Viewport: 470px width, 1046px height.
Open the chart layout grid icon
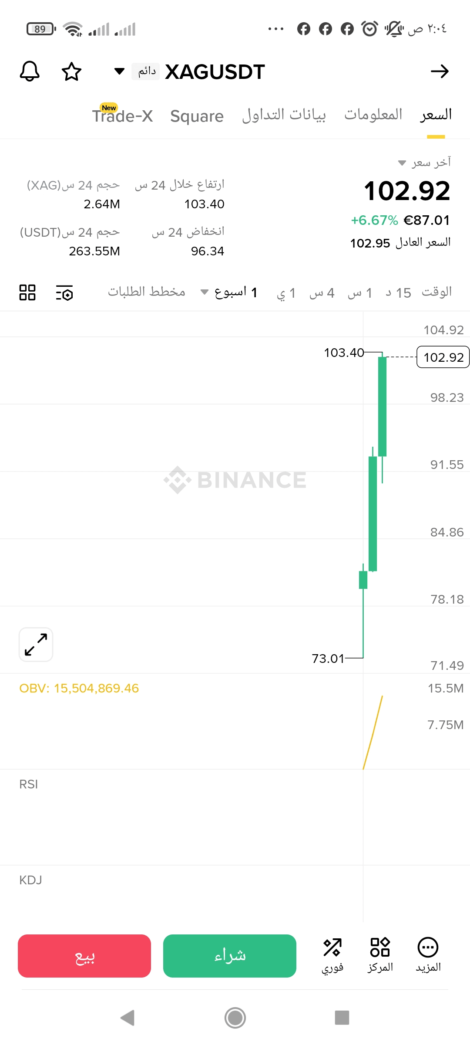click(x=27, y=292)
